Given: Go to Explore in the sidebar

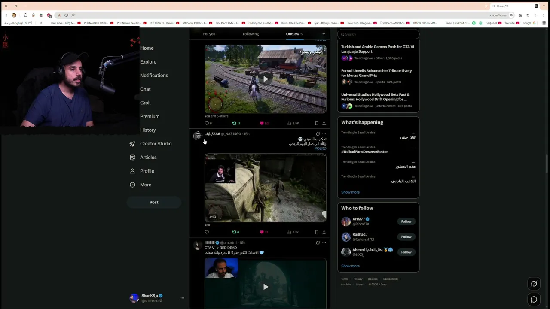Looking at the screenshot, I should coord(148,62).
